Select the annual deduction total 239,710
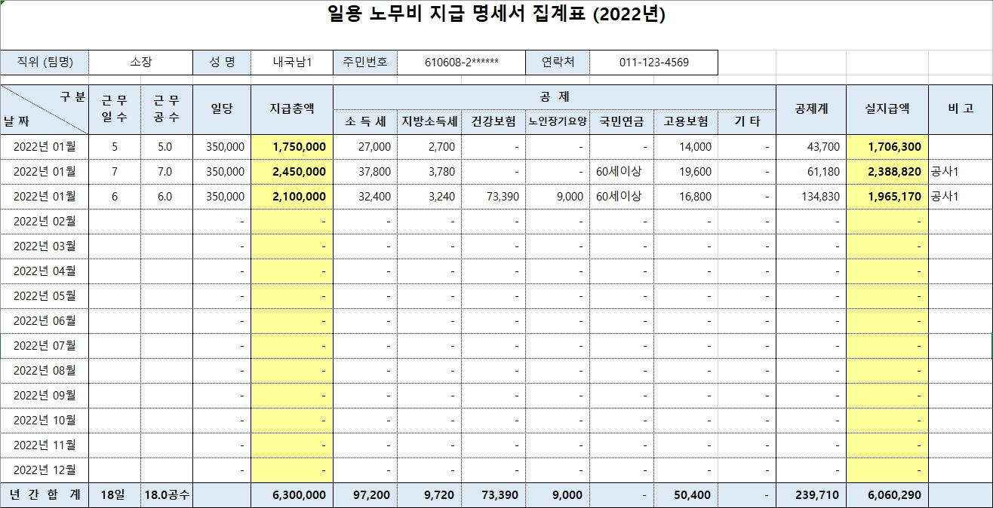This screenshot has height=508, width=993. point(811,495)
